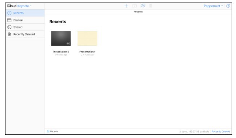Upload a presentation via cloud icon
The height and width of the screenshot is (138, 236).
click(143, 6)
